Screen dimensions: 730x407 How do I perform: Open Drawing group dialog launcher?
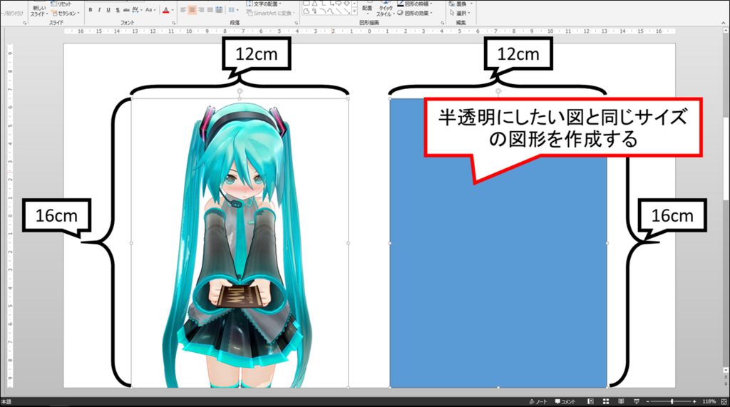(x=442, y=23)
